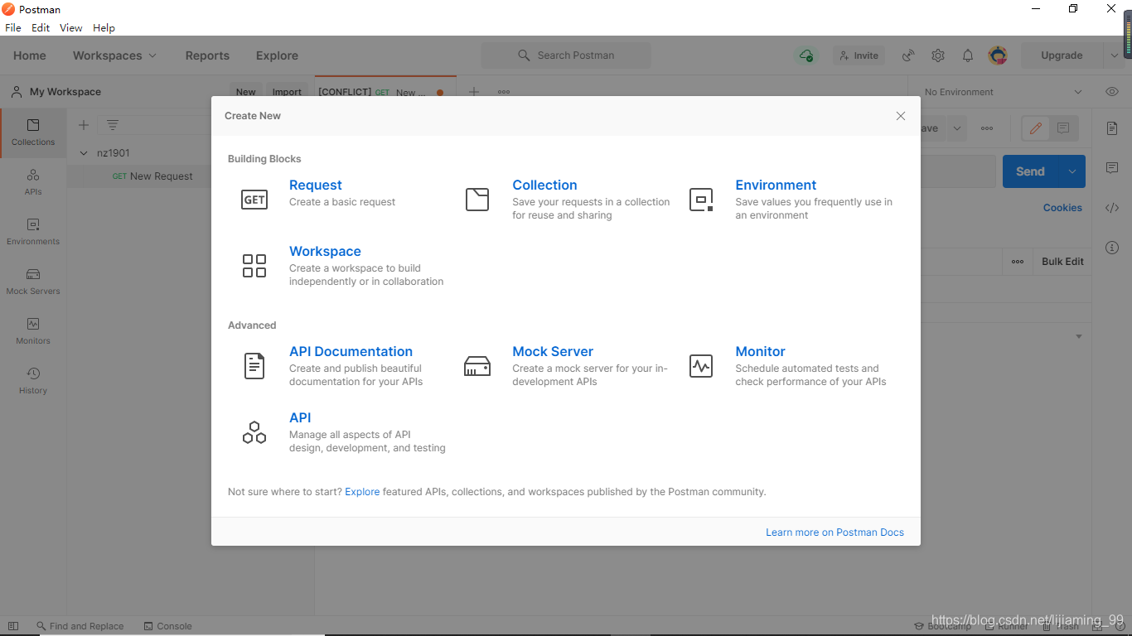1132x636 pixels.
Task: Collapse the nz1901 collection
Action: [x=84, y=153]
